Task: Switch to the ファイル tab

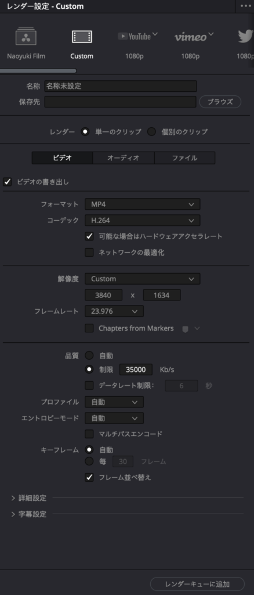Action: (185, 158)
